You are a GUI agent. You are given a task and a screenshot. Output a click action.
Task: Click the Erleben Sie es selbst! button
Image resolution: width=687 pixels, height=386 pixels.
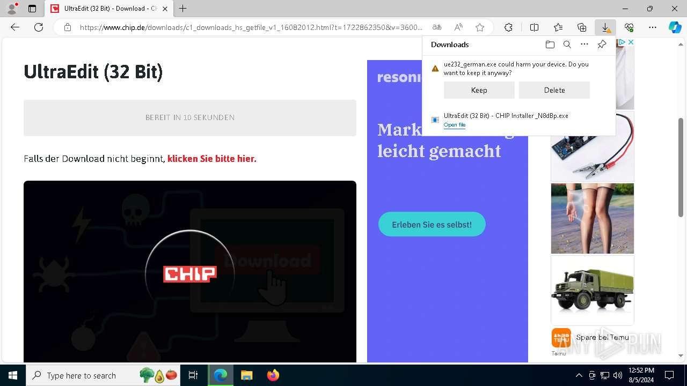pyautogui.click(x=432, y=224)
